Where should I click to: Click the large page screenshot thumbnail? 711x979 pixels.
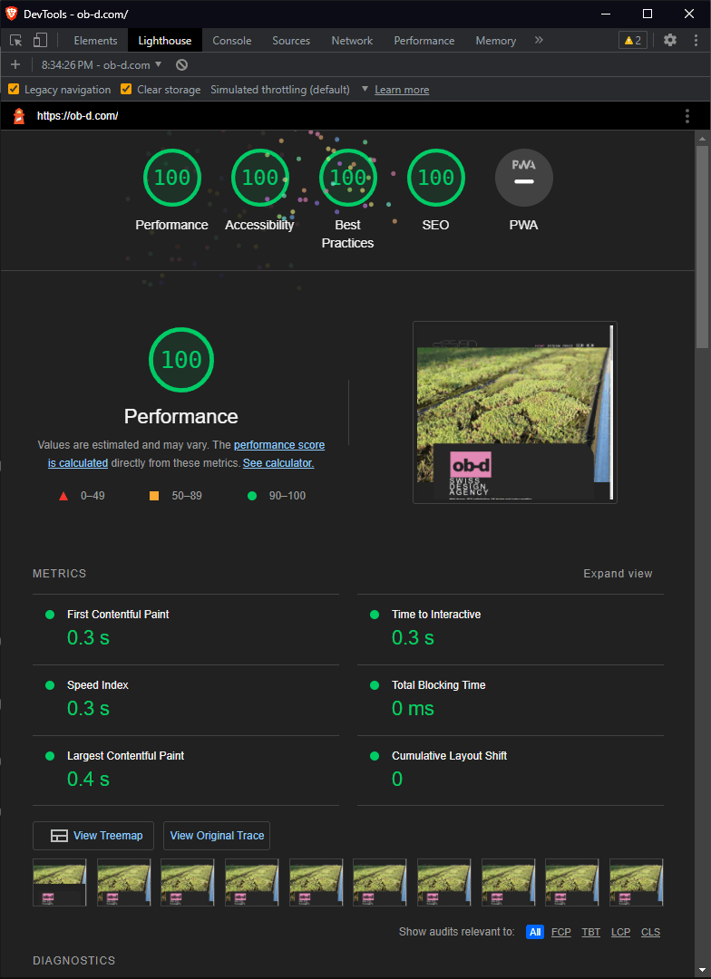[514, 412]
